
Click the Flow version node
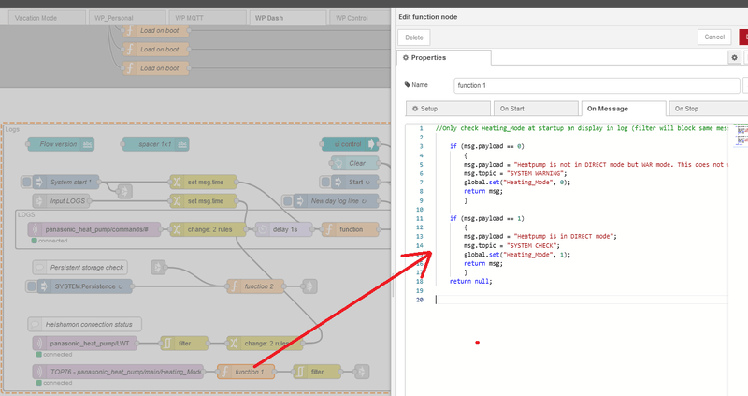59,144
